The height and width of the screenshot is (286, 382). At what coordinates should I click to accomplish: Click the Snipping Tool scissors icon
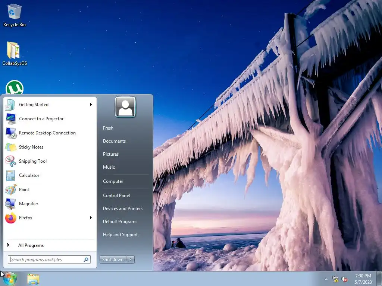(x=10, y=161)
